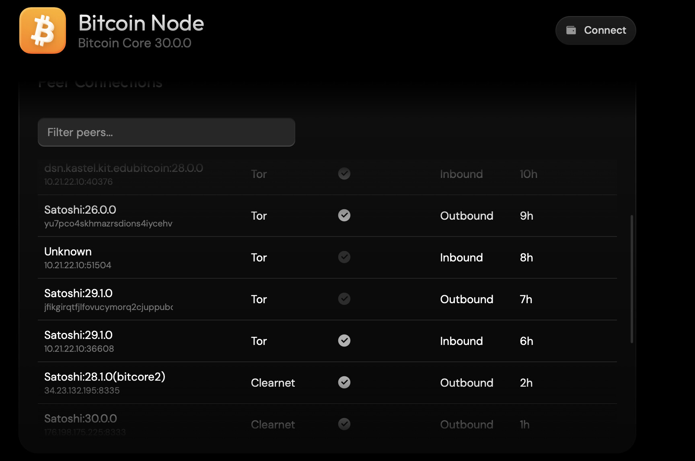The width and height of the screenshot is (695, 461).
Task: Click checkmark icon for Unknown peer row
Action: pyautogui.click(x=344, y=257)
